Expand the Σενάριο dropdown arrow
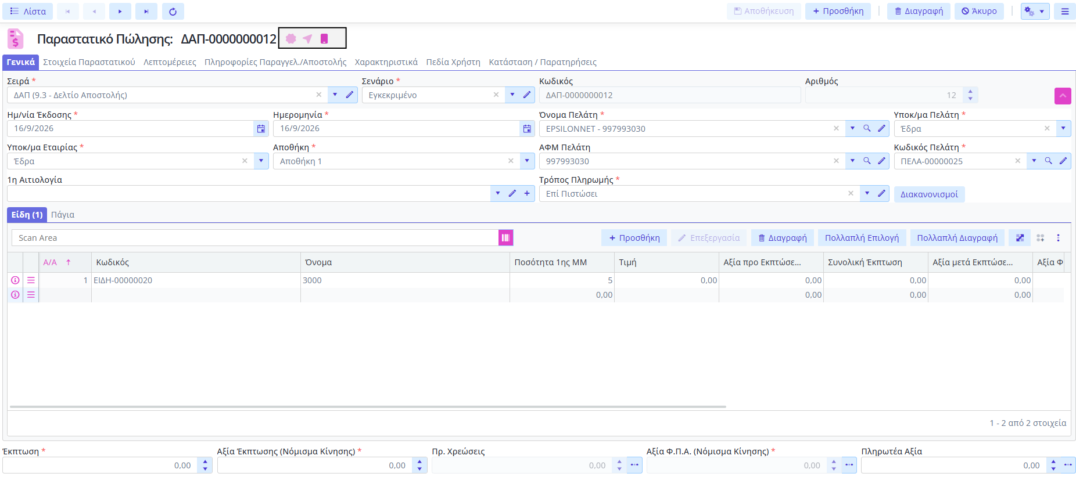1076x477 pixels. tap(512, 95)
